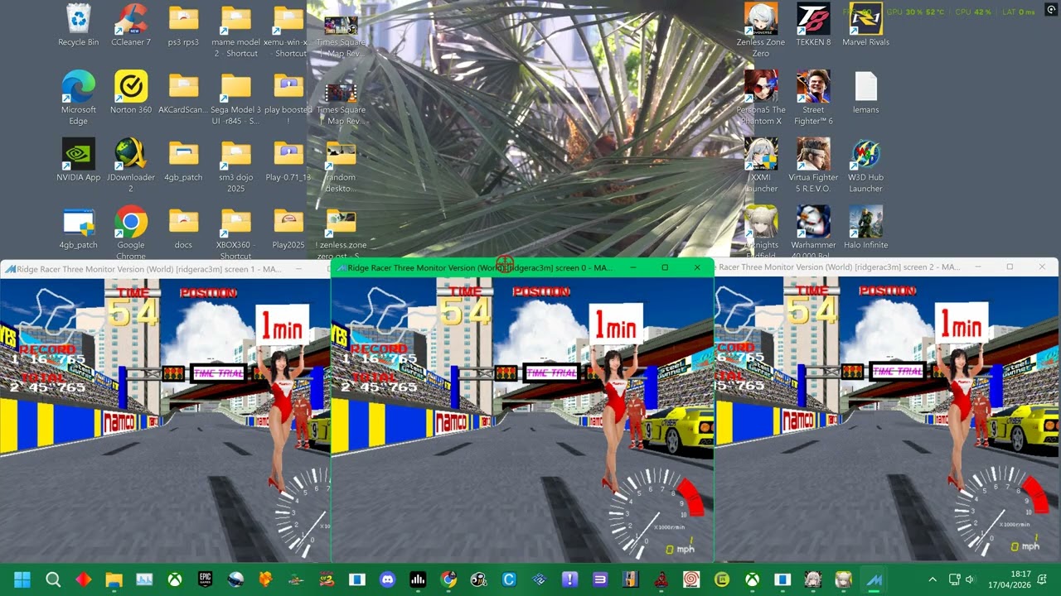This screenshot has height=596, width=1061.
Task: Open the Play2025 desktop icon
Action: [x=288, y=228]
